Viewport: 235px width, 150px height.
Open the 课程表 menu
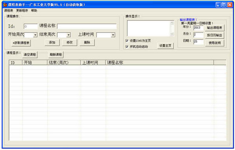(x=9, y=11)
